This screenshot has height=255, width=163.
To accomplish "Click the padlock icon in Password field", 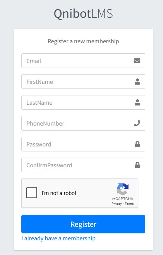I will click(137, 144).
